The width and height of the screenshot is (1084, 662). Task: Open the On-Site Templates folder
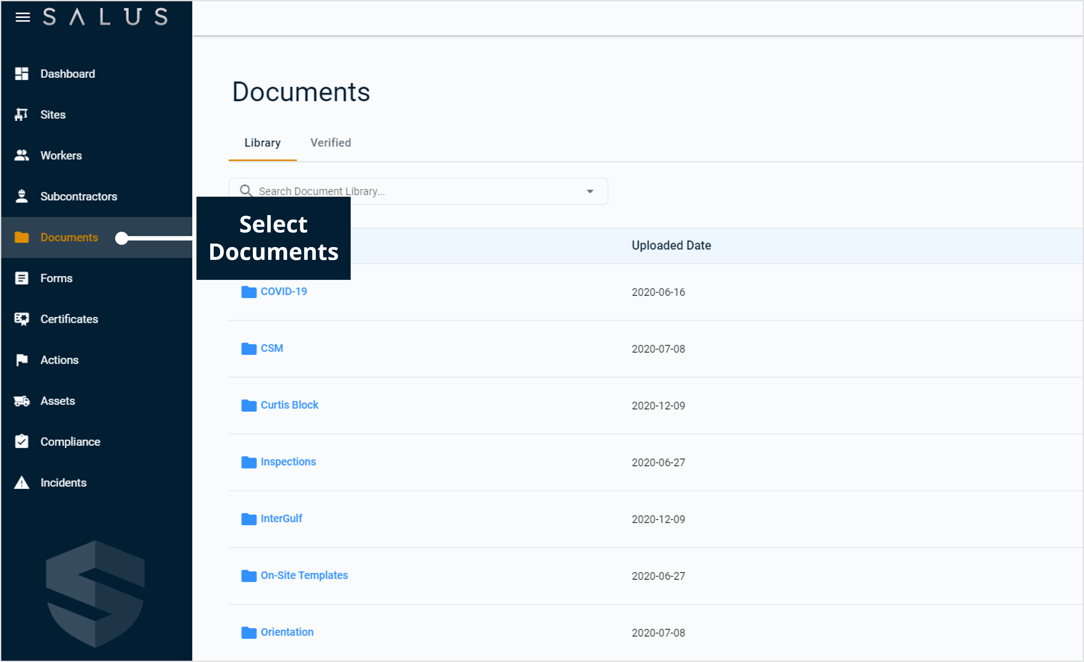[x=304, y=575]
